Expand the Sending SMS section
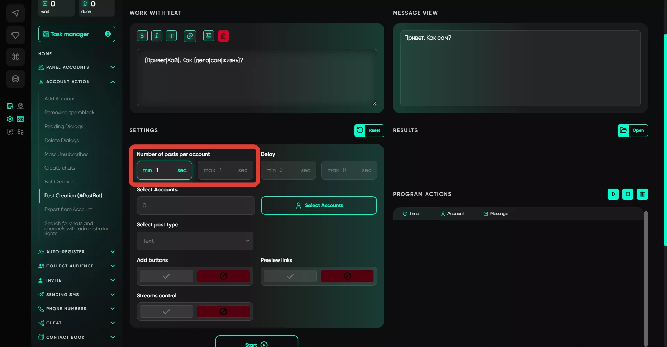667x347 pixels. tap(76, 295)
